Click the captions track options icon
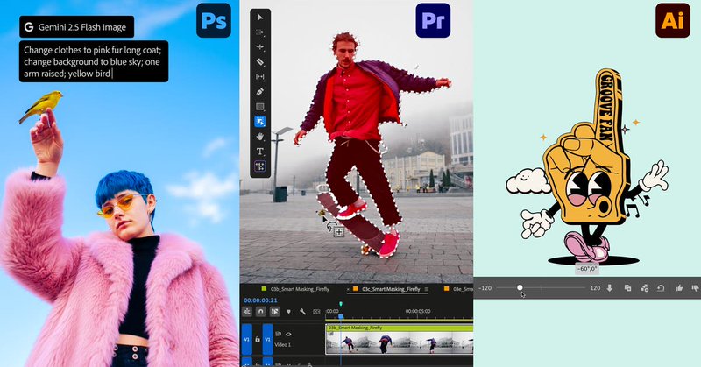 pos(316,312)
